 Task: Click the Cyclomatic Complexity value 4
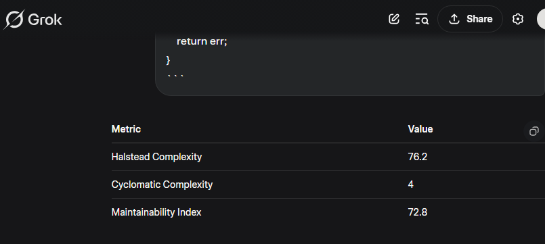(411, 185)
